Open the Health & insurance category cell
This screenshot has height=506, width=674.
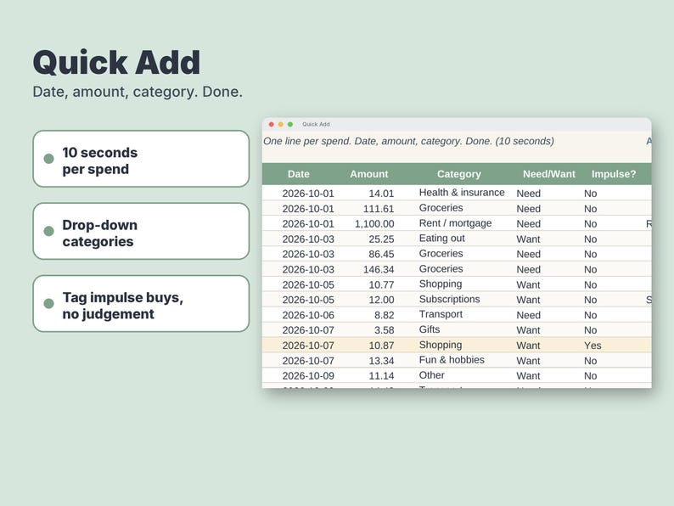[462, 193]
